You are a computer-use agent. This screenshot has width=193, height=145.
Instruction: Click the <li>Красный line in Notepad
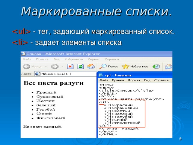[119, 105]
